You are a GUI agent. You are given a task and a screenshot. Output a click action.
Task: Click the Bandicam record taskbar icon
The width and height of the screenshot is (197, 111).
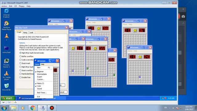(52, 108)
